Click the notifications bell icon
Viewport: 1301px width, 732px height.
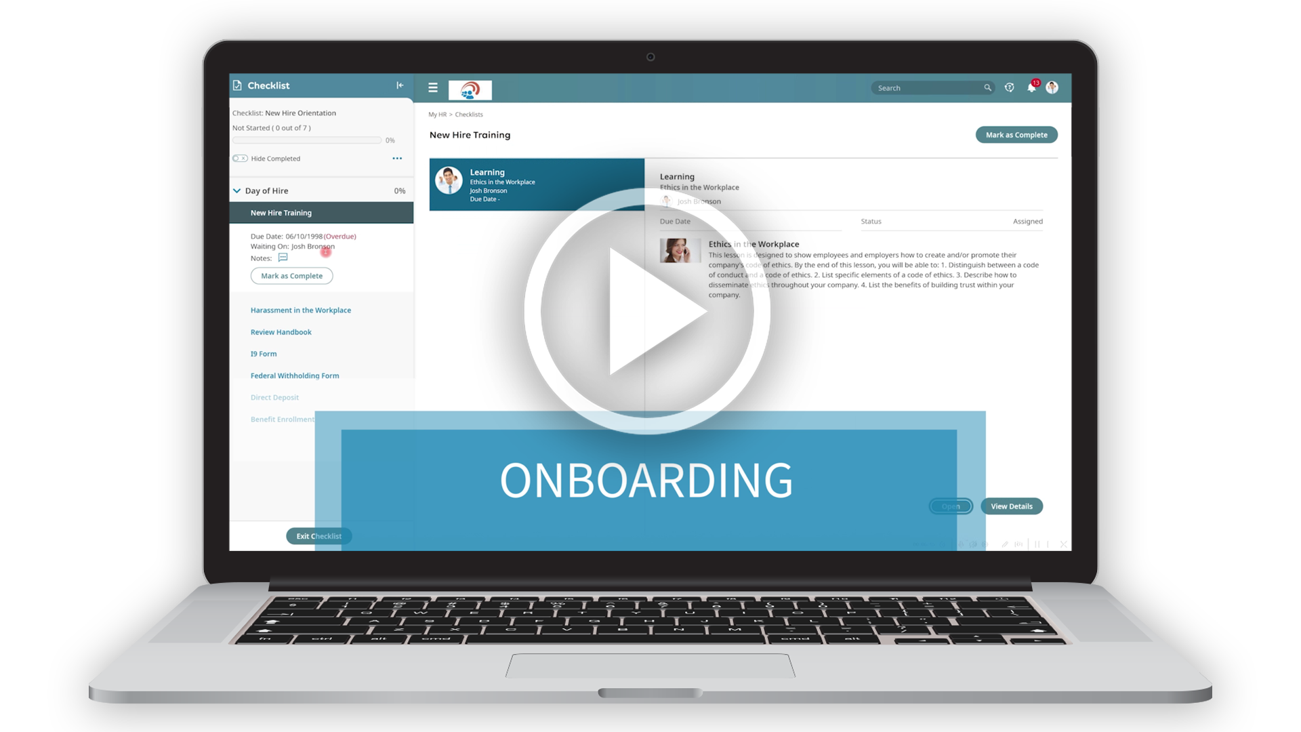[1031, 87]
